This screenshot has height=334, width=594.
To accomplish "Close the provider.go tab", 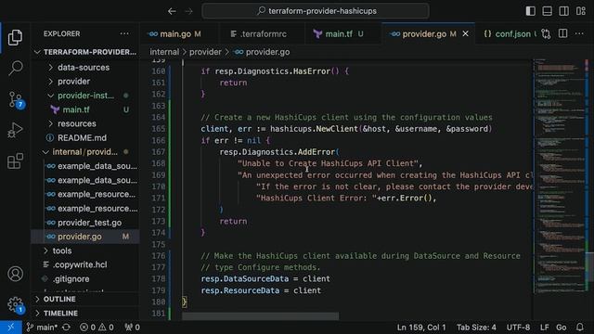I will (466, 33).
